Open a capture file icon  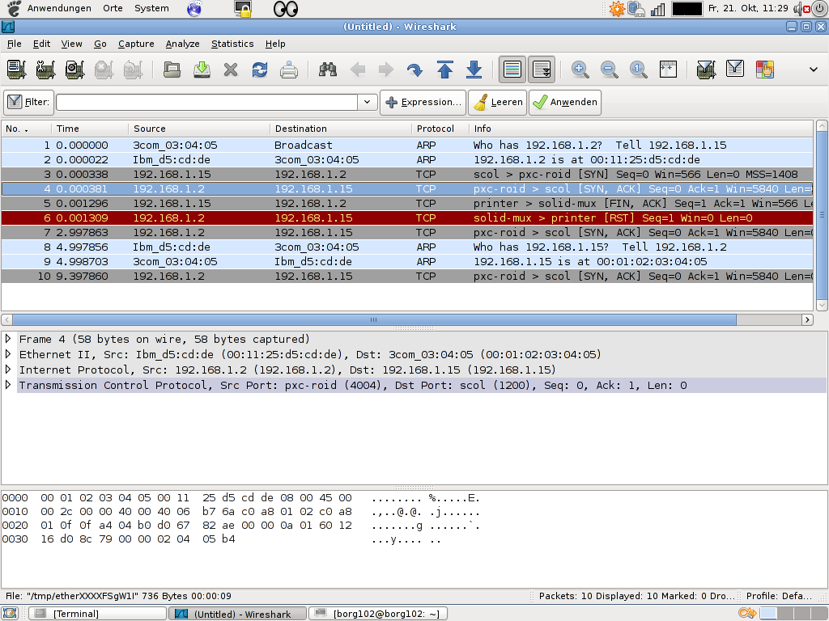coord(172,70)
